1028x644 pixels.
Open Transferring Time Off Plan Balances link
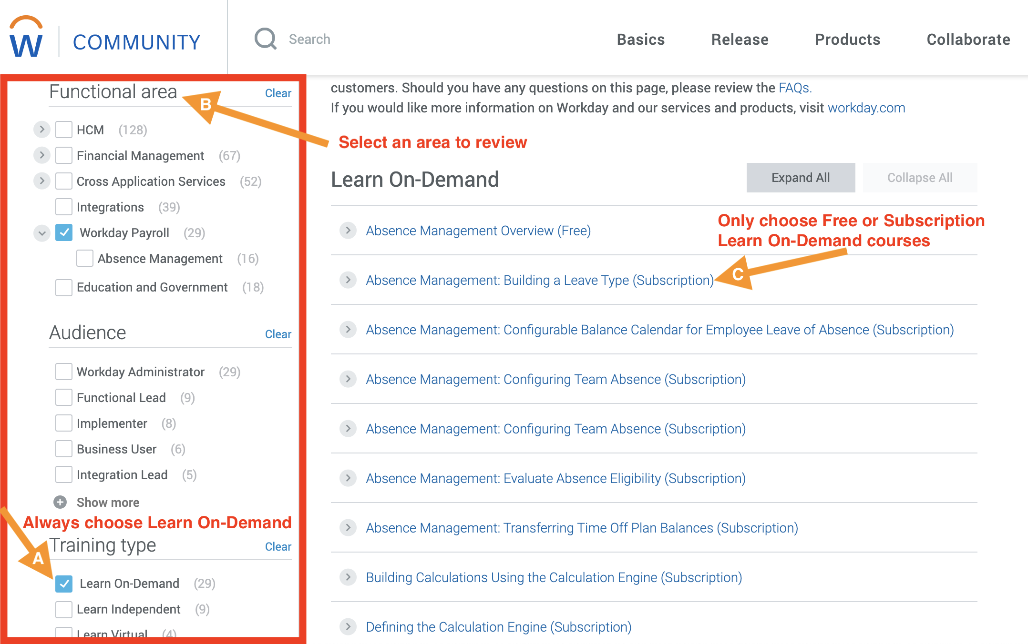point(582,528)
